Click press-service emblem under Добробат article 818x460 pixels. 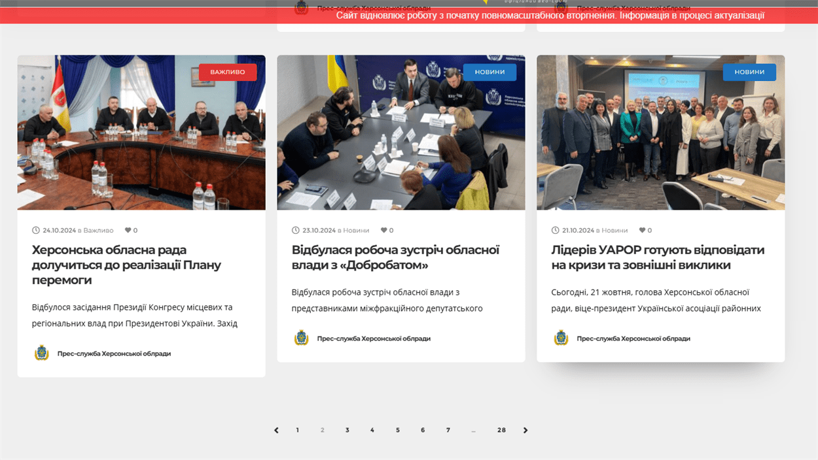[301, 338]
